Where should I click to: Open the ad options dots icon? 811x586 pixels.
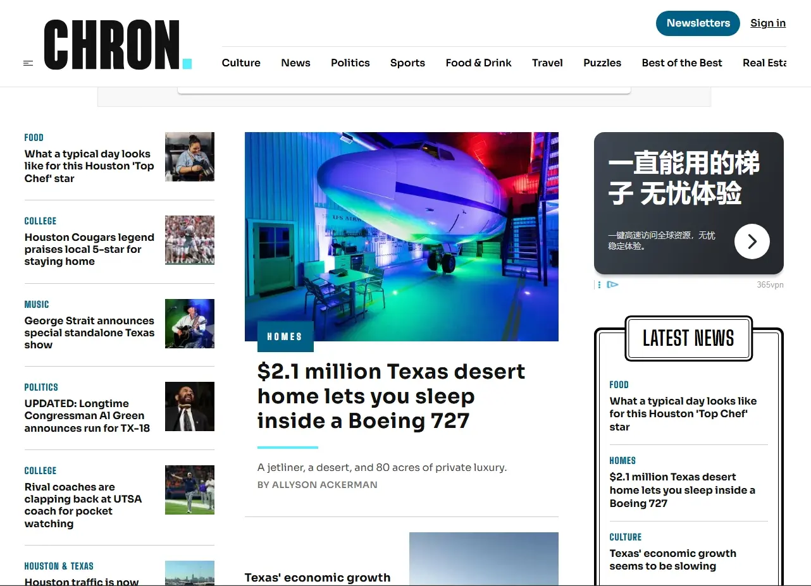click(599, 285)
